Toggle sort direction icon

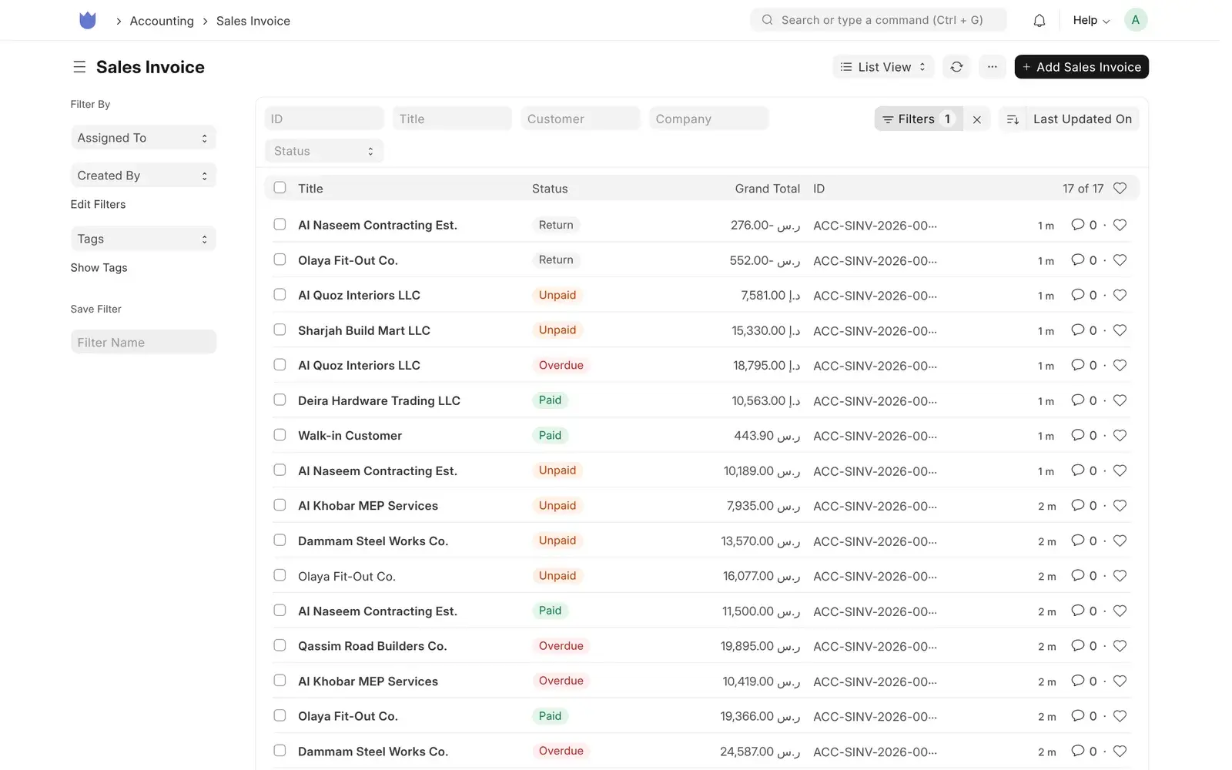point(1013,119)
